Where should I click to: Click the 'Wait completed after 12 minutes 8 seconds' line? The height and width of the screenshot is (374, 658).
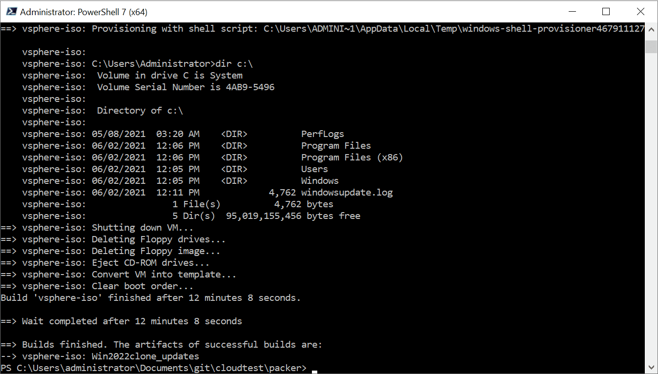coord(132,321)
